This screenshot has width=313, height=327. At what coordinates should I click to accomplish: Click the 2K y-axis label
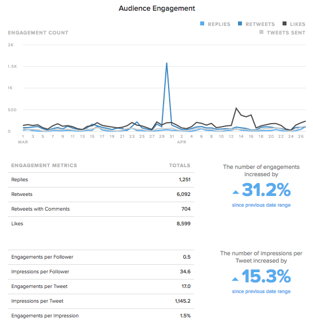[x=11, y=45]
